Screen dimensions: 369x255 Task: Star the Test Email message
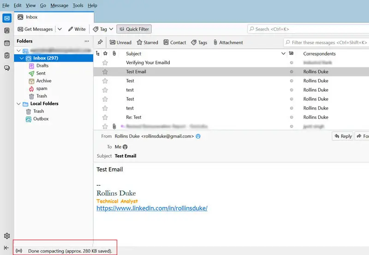[105, 72]
